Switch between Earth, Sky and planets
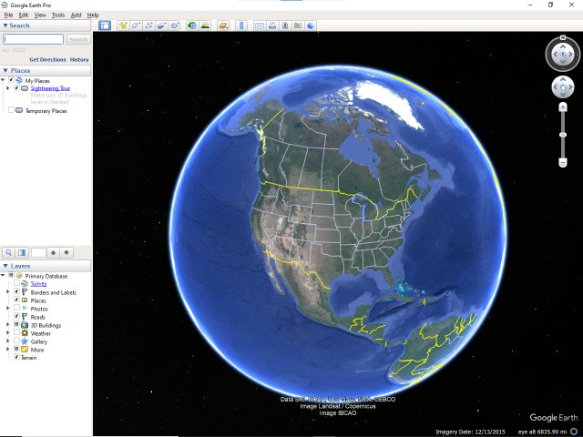583x437 pixels. [223, 25]
